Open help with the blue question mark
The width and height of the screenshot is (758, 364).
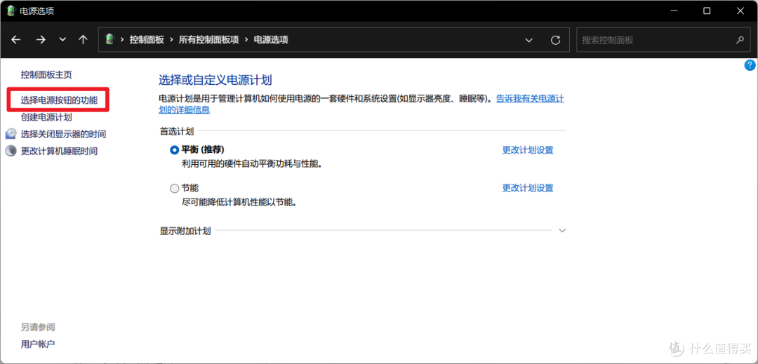(x=750, y=65)
